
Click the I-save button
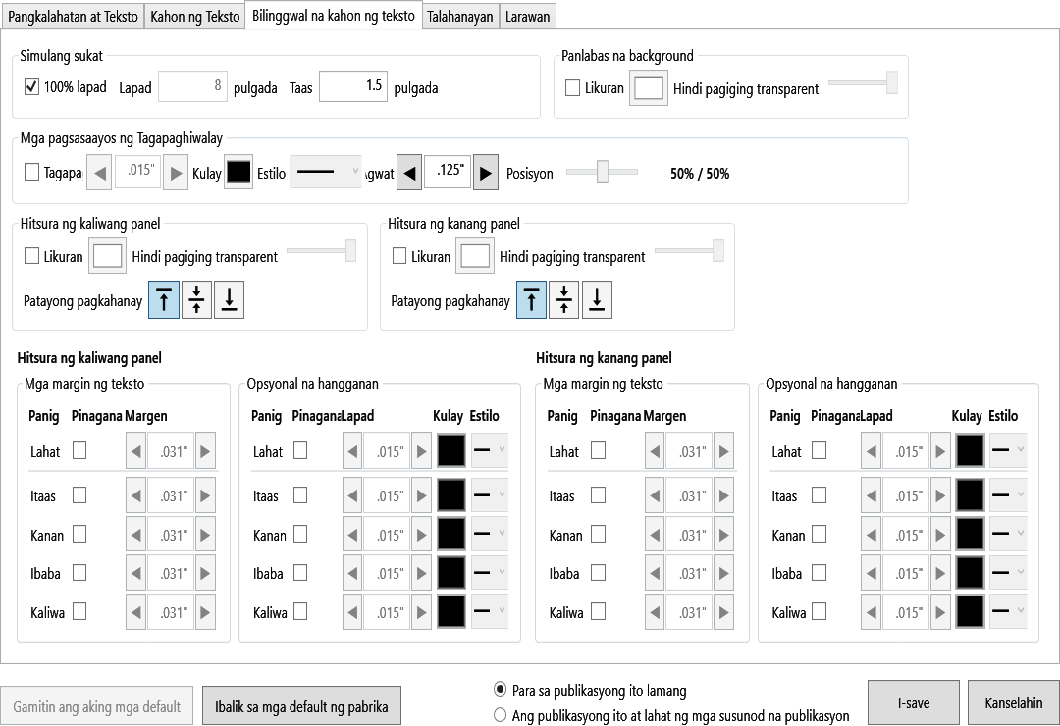coord(914,702)
